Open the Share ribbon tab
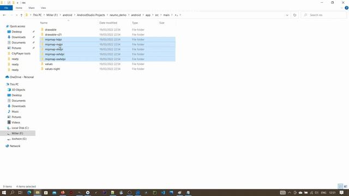Screen dimensions: 349x196 pyautogui.click(x=32, y=8)
